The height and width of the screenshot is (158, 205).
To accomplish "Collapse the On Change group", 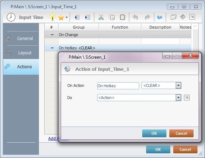I will [x=52, y=35].
